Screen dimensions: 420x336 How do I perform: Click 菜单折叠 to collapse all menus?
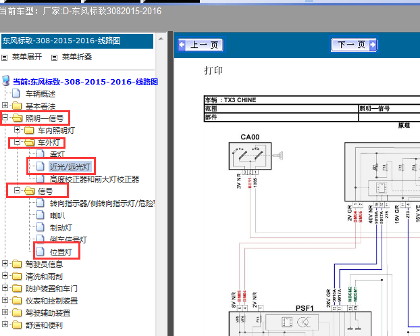77,57
